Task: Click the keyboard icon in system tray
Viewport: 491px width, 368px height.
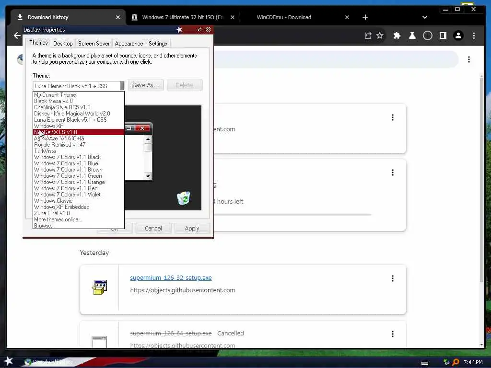Action: (425, 363)
